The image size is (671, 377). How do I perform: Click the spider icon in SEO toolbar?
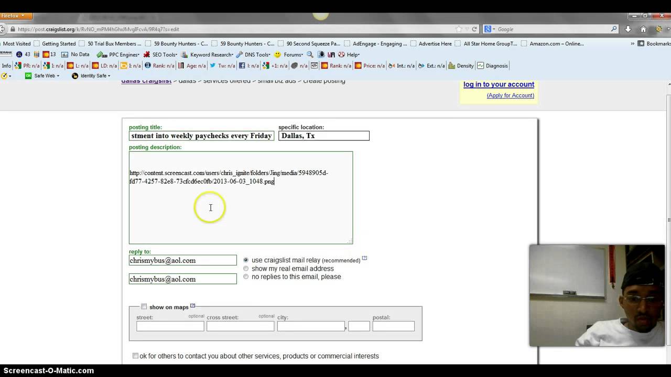tap(322, 54)
